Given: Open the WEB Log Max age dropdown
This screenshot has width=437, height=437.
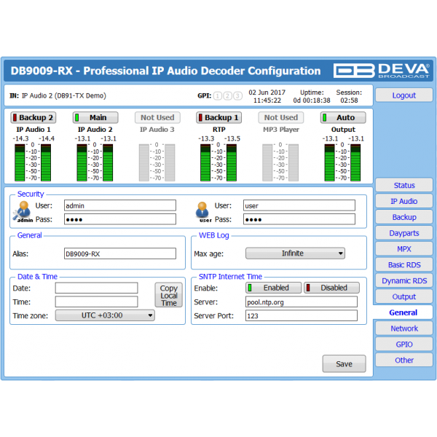Looking at the screenshot, I should pyautogui.click(x=295, y=253).
